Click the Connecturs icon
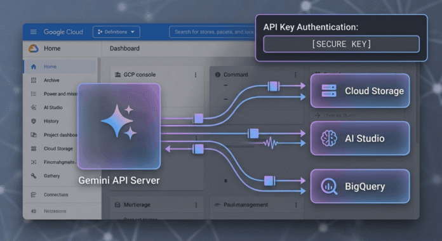 pyautogui.click(x=34, y=195)
